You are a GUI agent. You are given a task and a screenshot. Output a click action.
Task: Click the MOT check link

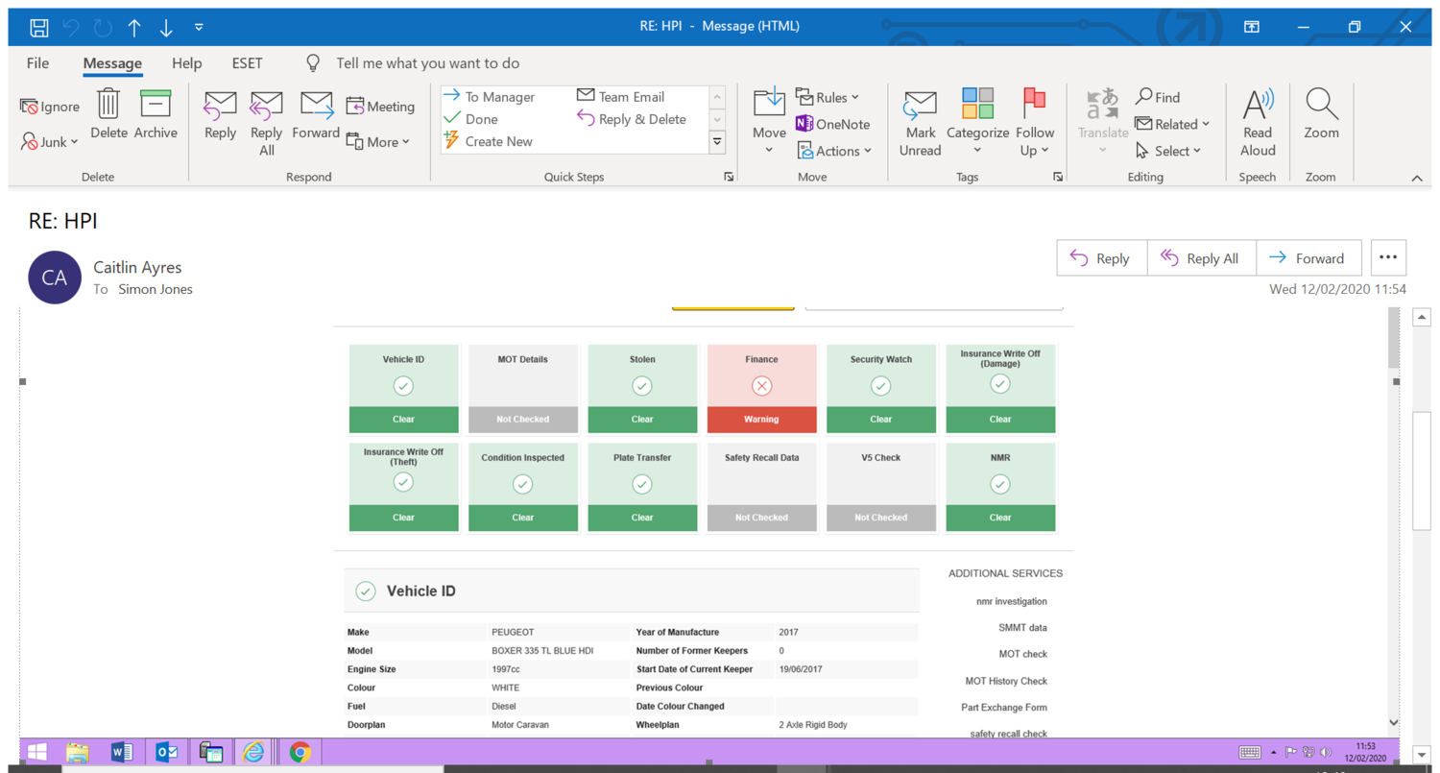pos(1022,654)
